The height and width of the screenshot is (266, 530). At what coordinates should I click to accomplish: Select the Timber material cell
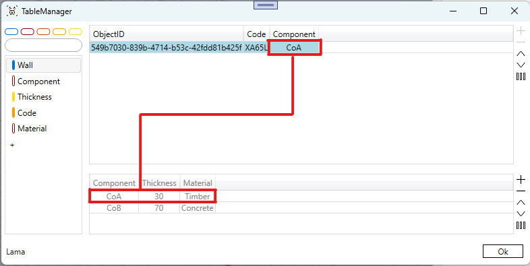point(198,196)
